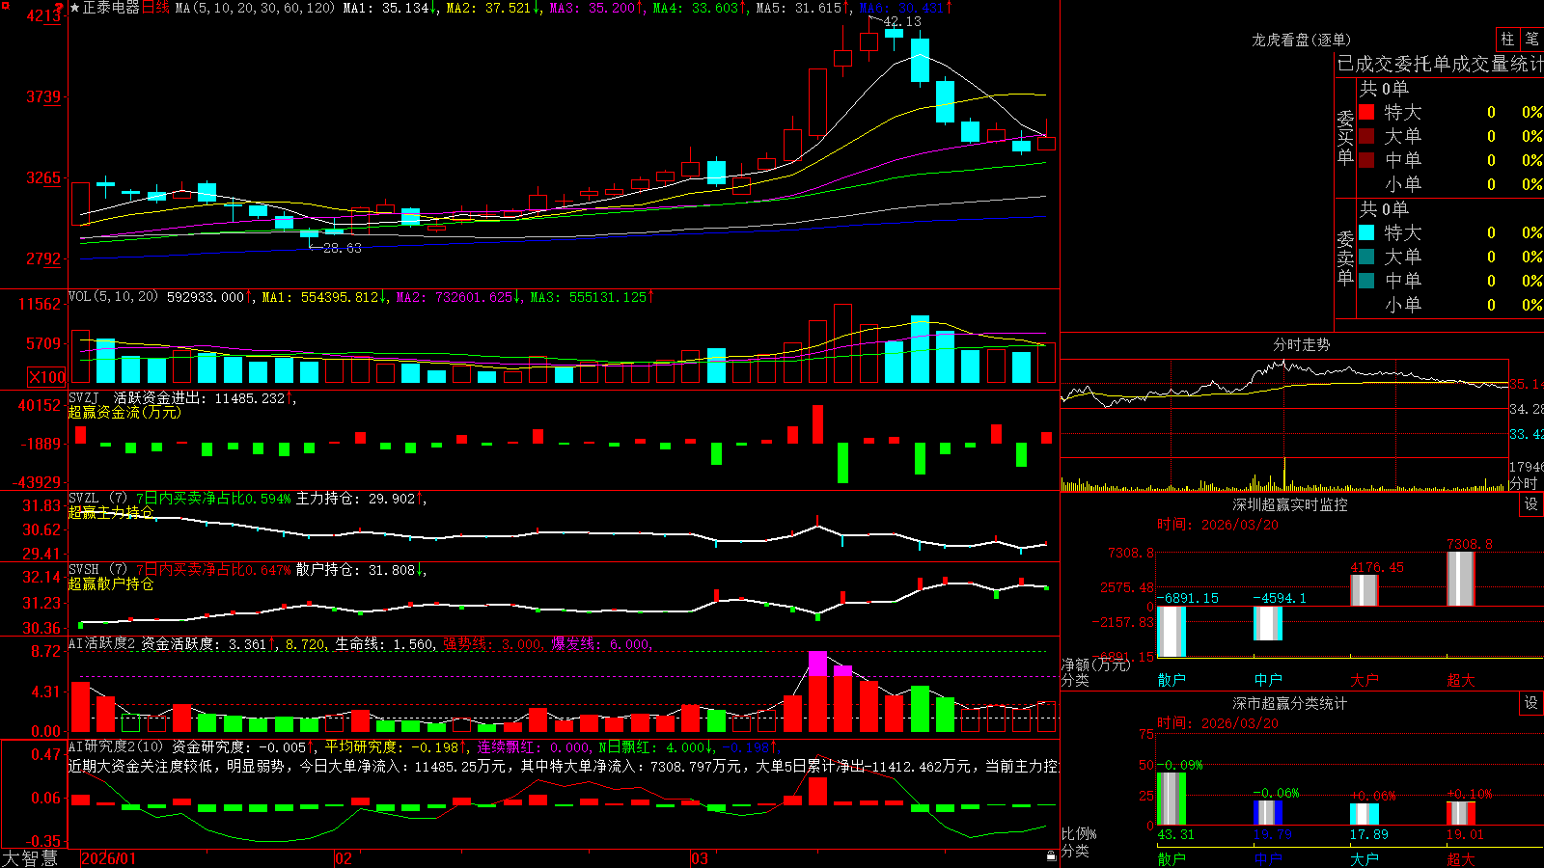This screenshot has height=868, width=1544.
Task: Click the 42.13 high price annotation
Action: (x=901, y=21)
